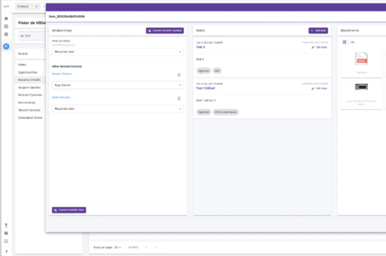Open the PDF attachment thumbnail
386x256 pixels.
[x=362, y=60]
